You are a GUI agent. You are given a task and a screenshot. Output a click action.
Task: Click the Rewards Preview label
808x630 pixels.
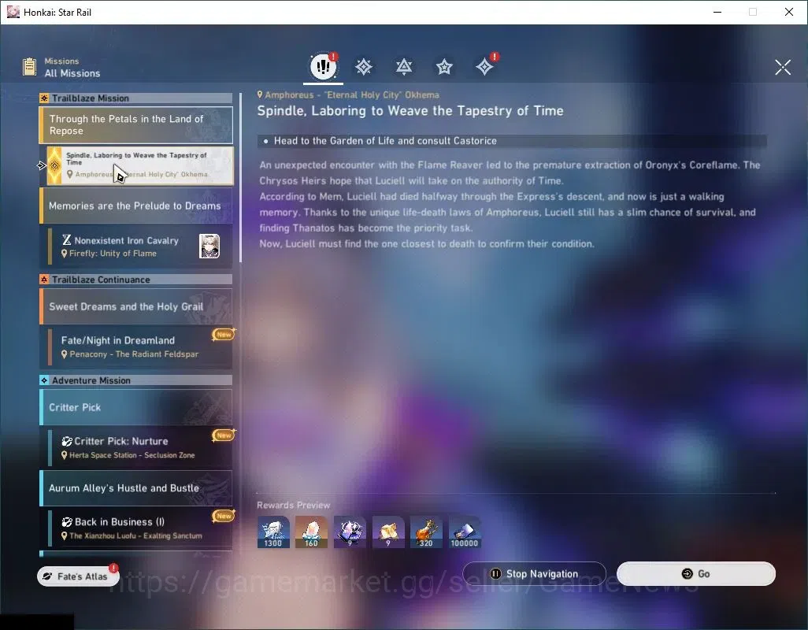293,505
